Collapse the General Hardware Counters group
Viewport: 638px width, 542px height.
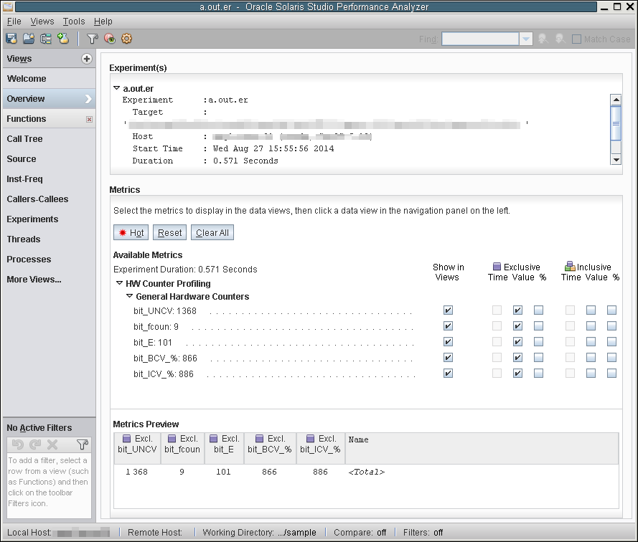point(129,296)
